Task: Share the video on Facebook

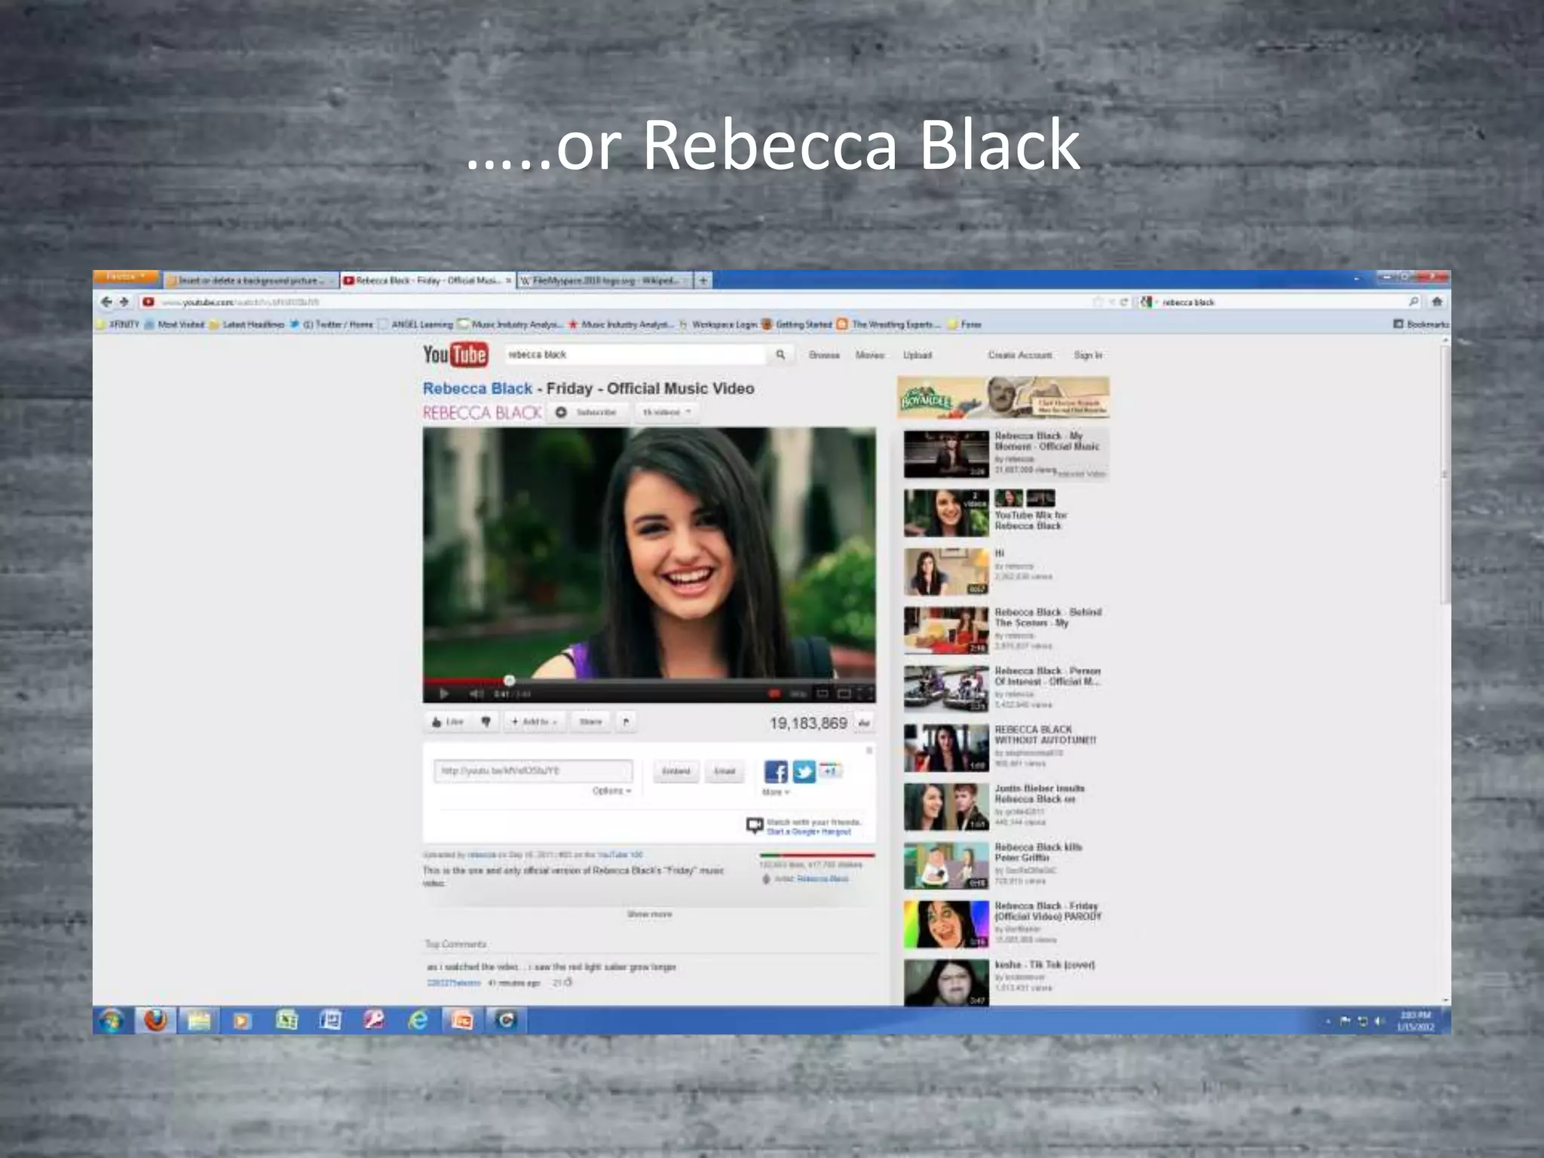Action: click(776, 772)
